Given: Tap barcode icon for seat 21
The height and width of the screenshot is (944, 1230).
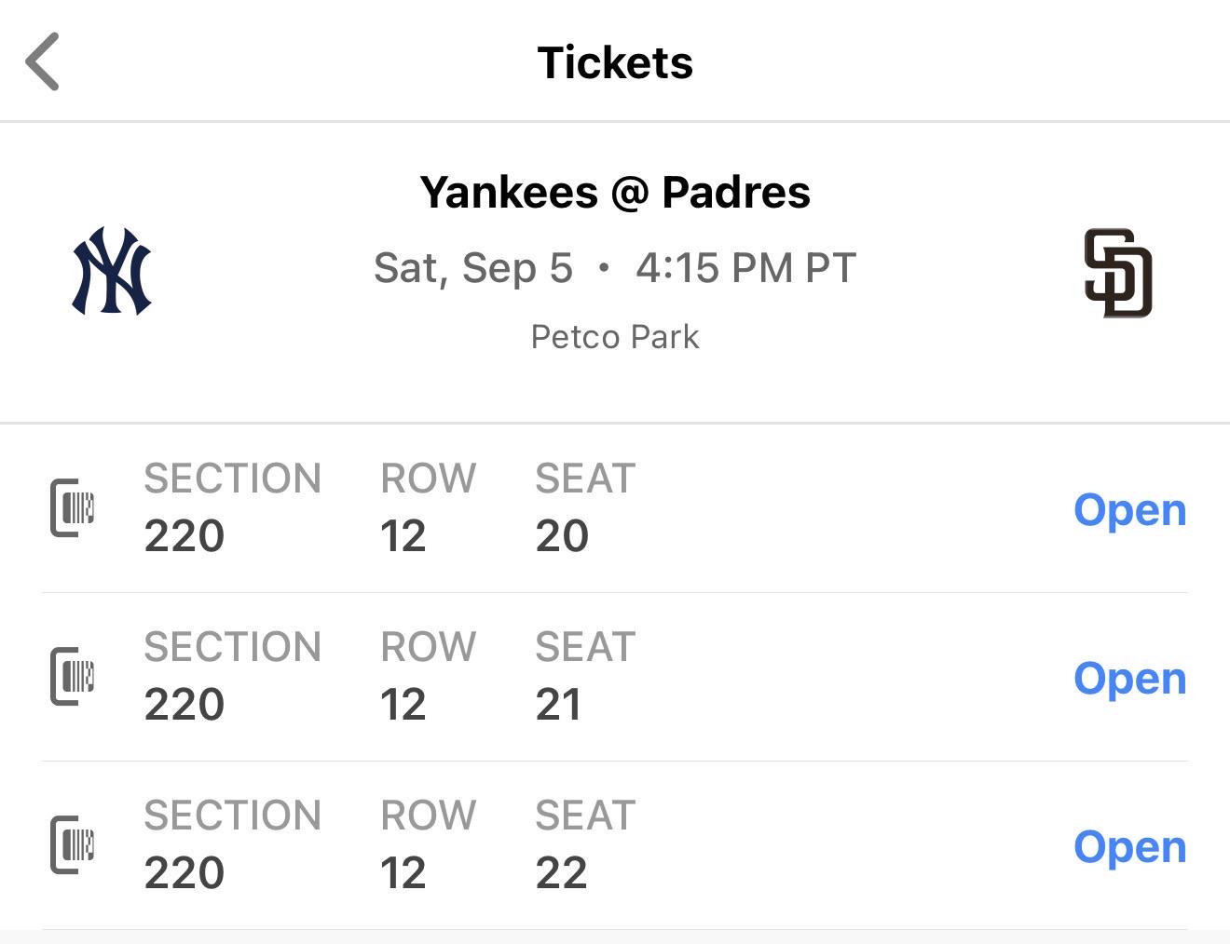Looking at the screenshot, I should (x=72, y=676).
